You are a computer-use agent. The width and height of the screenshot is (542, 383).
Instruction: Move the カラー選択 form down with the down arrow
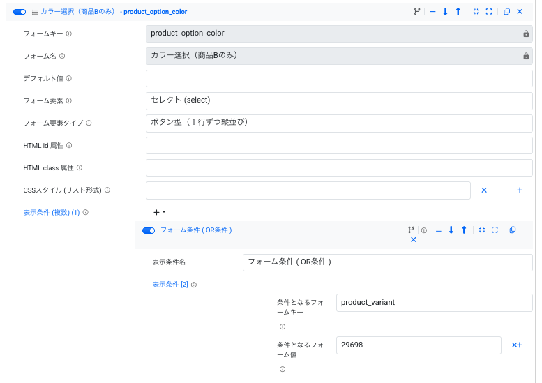[445, 11]
